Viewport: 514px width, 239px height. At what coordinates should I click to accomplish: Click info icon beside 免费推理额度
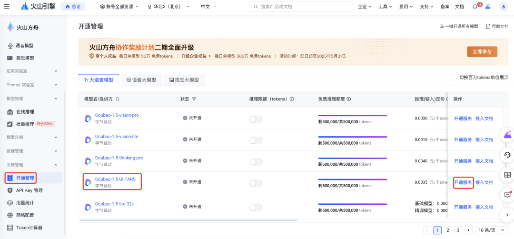click(x=349, y=99)
